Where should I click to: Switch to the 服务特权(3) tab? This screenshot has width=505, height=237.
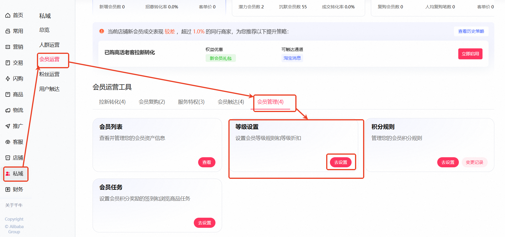[x=191, y=102]
